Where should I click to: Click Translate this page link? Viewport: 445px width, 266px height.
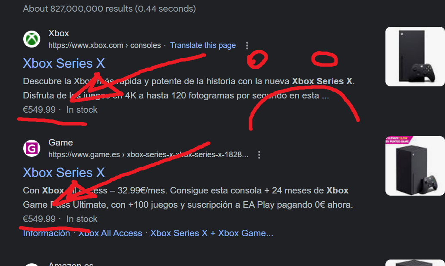pos(203,45)
